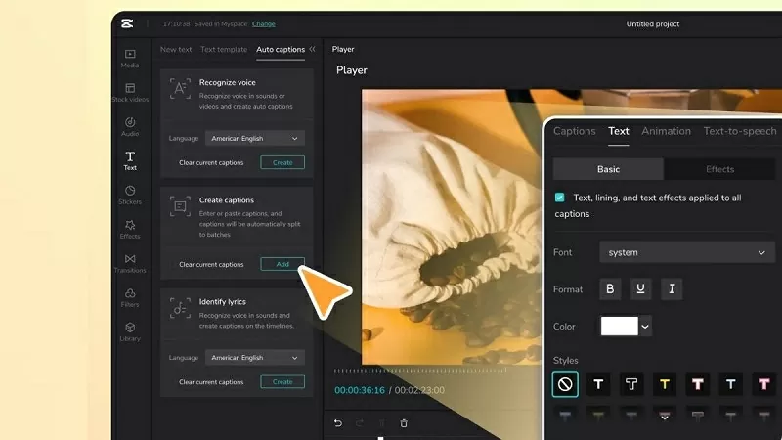Select the Audio sidebar icon

coord(130,126)
